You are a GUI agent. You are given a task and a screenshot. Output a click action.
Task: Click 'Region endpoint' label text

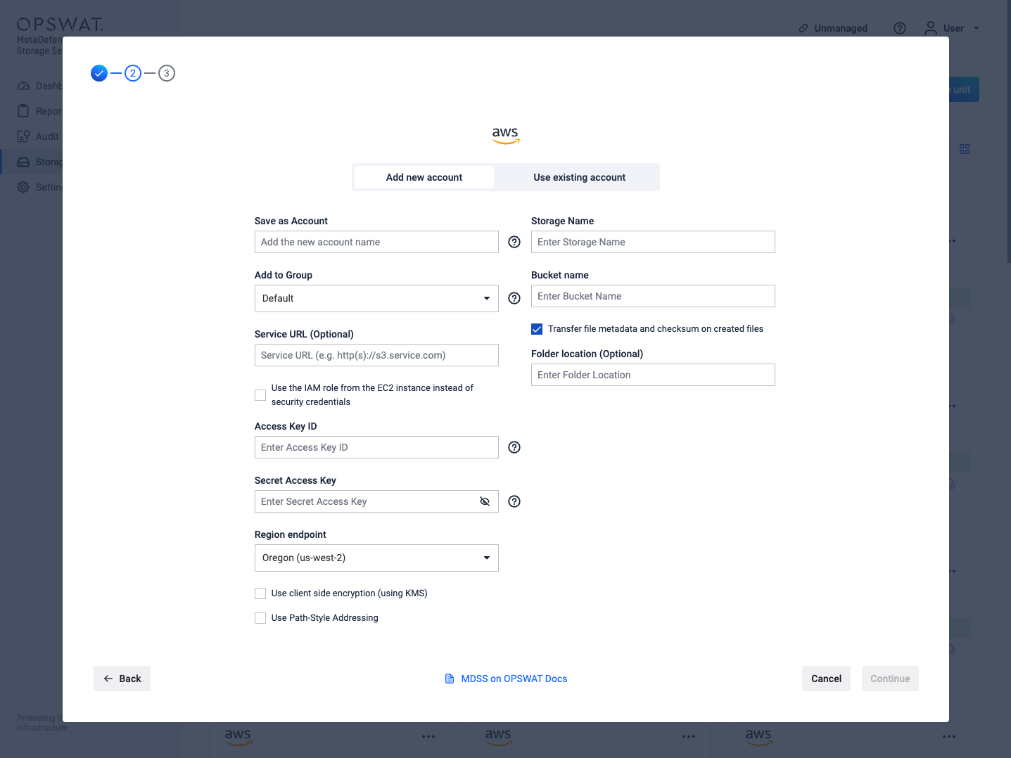click(291, 534)
